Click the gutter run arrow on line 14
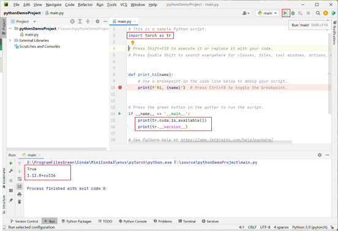Image resolution: width=338 pixels, height=231 pixels. pos(119,113)
